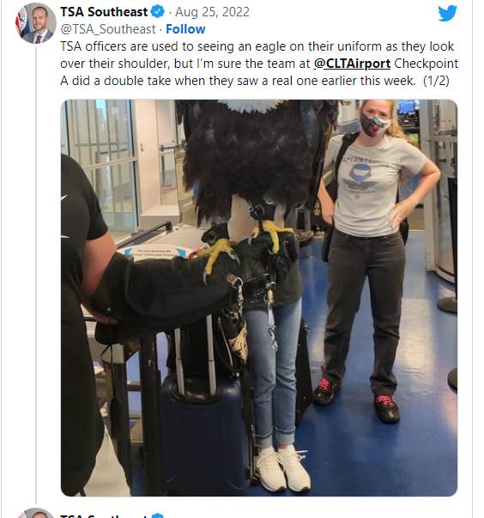Open the @CLTAirport mention link
The width and height of the screenshot is (484, 518).
(352, 64)
